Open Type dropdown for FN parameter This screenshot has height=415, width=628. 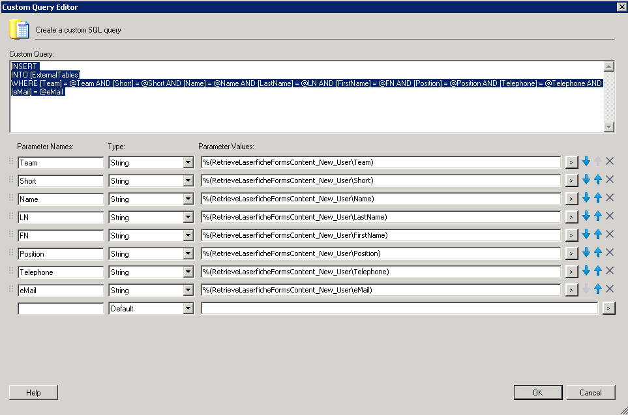coord(188,235)
